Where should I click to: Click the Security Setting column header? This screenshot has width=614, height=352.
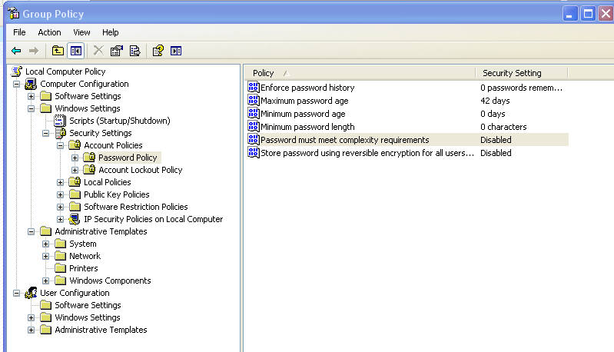[x=521, y=73]
